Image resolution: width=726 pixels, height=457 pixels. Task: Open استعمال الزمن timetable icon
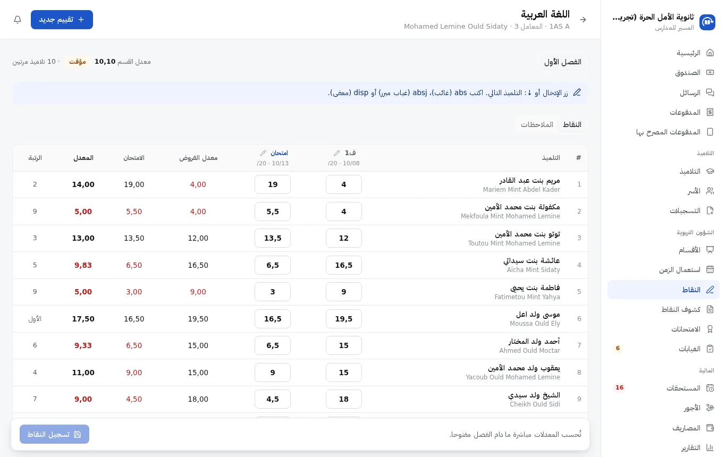click(710, 269)
